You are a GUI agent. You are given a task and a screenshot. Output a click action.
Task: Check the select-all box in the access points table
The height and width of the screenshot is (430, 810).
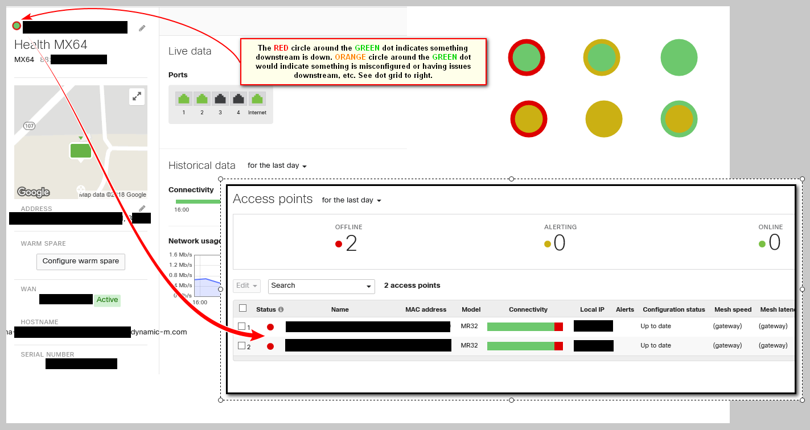[x=242, y=307]
